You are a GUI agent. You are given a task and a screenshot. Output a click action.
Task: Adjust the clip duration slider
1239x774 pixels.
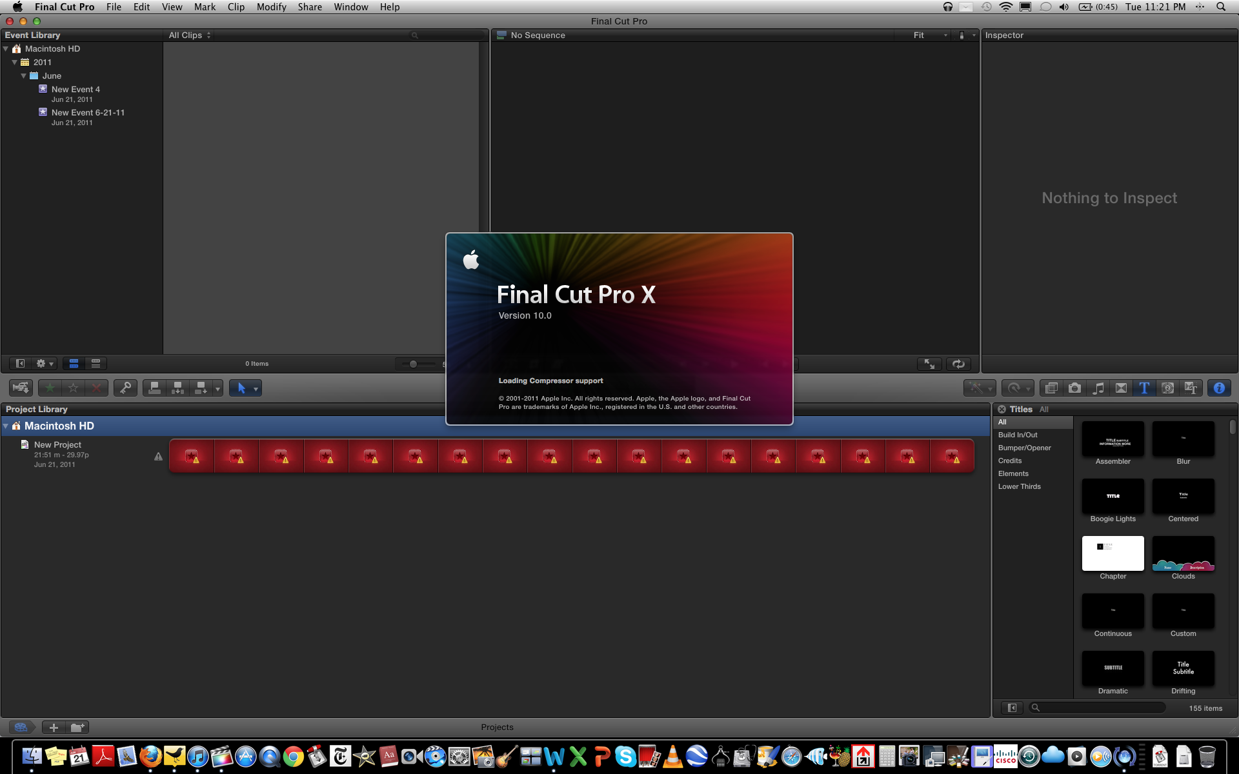(413, 364)
